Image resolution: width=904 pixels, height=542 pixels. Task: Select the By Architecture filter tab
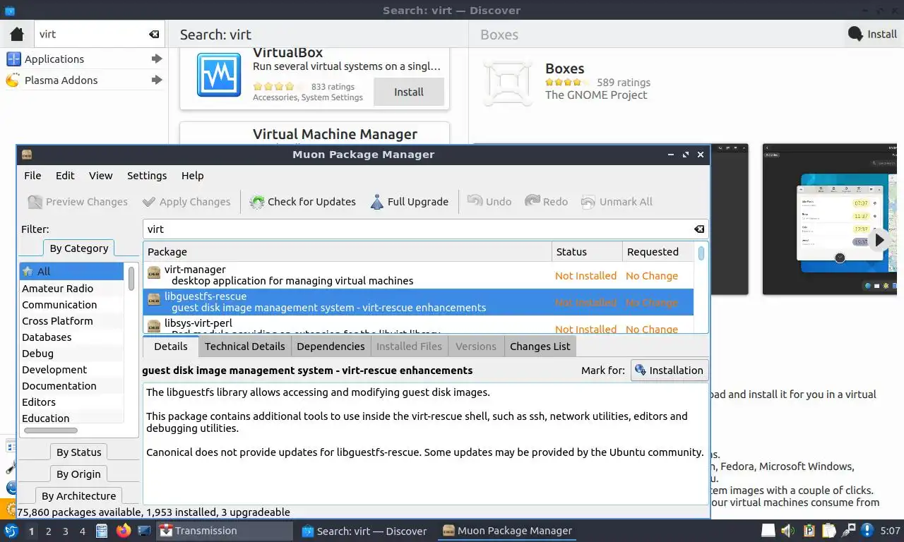pyautogui.click(x=78, y=496)
